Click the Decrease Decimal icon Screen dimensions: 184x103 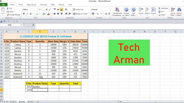click(x=109, y=14)
